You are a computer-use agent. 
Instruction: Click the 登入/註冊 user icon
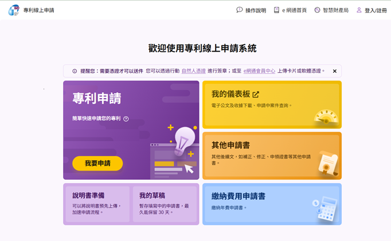359,10
